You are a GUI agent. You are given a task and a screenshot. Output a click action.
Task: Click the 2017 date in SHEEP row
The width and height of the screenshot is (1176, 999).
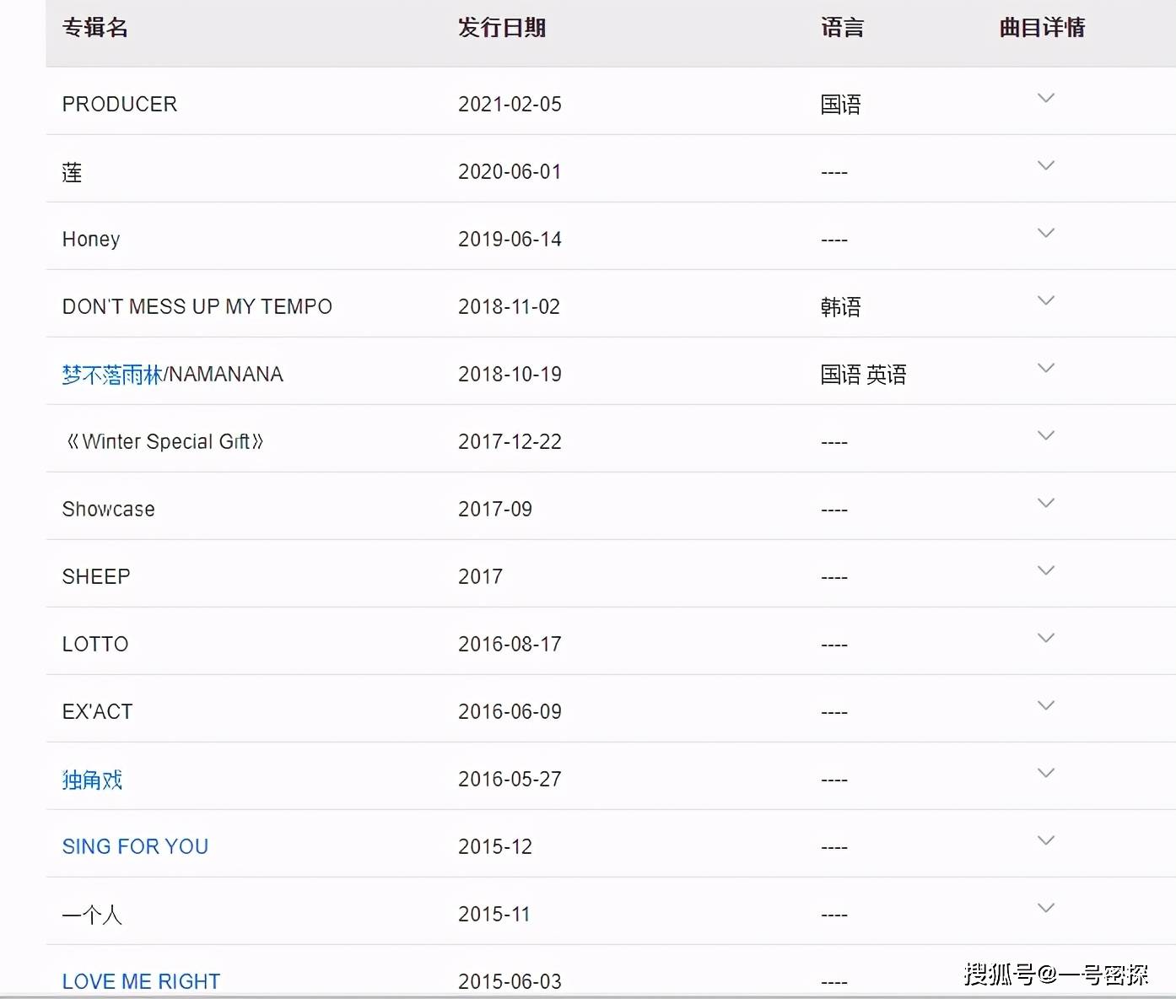pyautogui.click(x=480, y=576)
